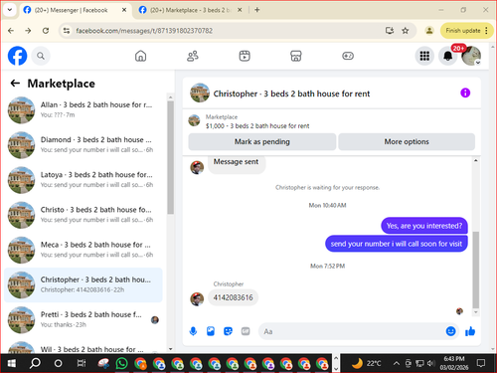497x373 pixels.
Task: Attach a photo using image icon
Action: point(211,331)
